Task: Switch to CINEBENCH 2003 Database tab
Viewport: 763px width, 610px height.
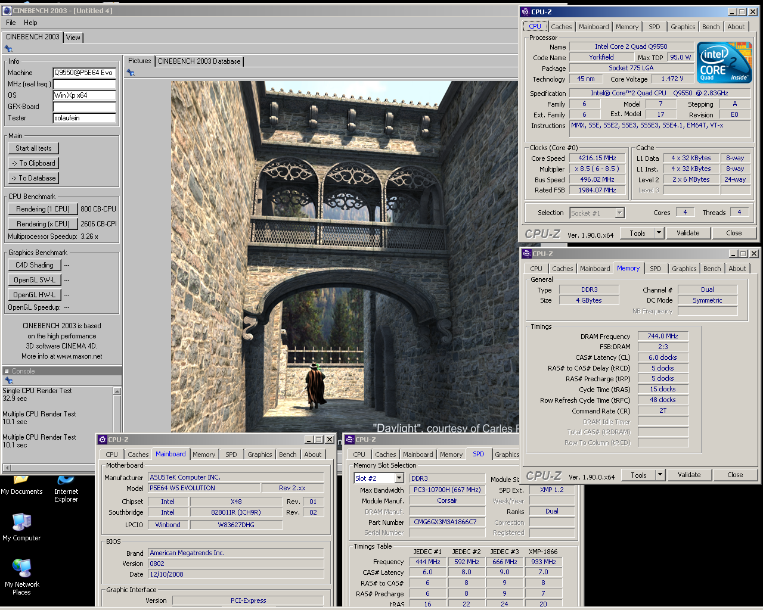Action: pyautogui.click(x=199, y=61)
